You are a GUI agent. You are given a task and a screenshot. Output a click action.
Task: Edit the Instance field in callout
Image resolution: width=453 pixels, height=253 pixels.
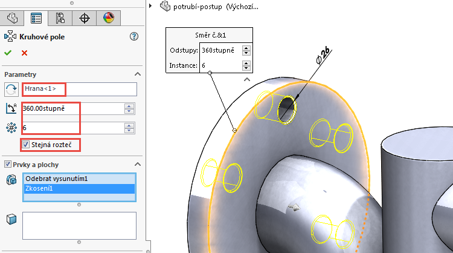click(221, 65)
